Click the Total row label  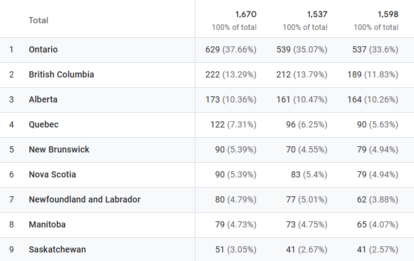(x=38, y=20)
